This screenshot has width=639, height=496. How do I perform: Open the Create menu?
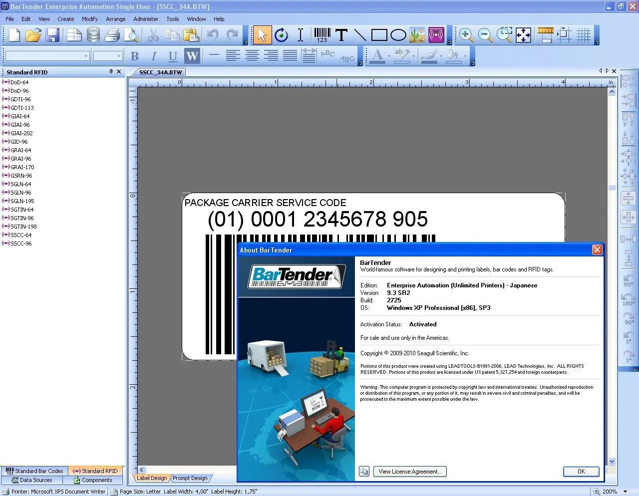point(66,19)
